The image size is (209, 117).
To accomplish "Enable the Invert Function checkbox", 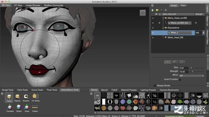I will pos(180,80).
